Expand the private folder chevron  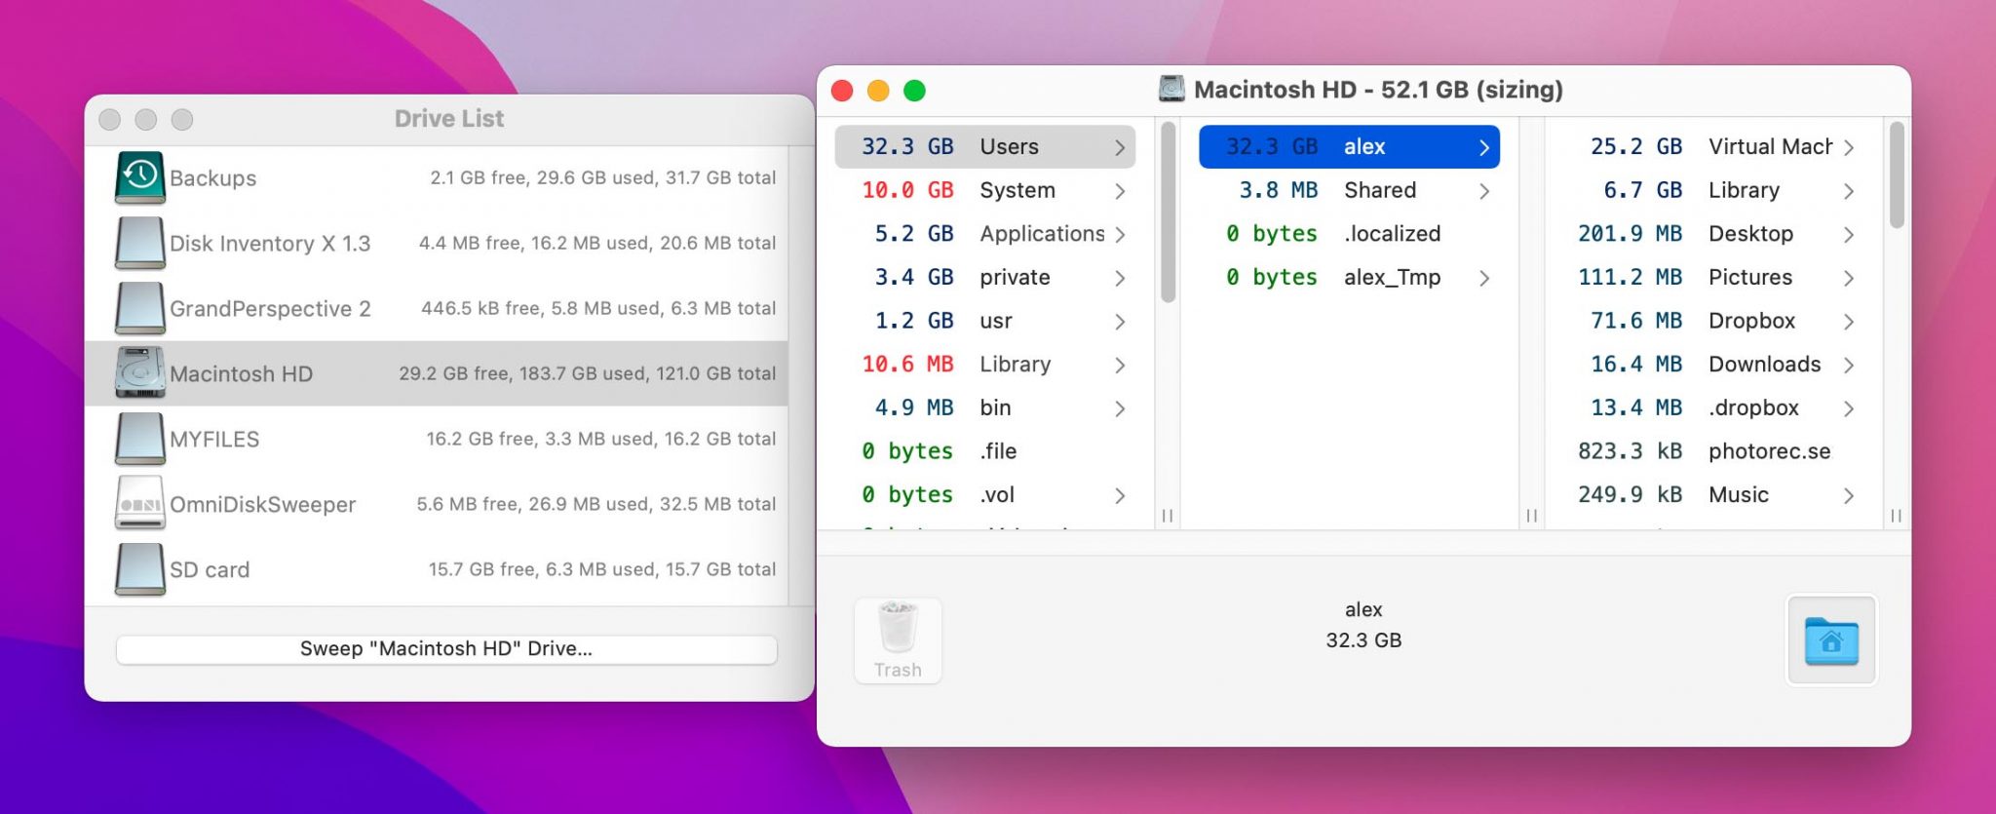coord(1120,278)
